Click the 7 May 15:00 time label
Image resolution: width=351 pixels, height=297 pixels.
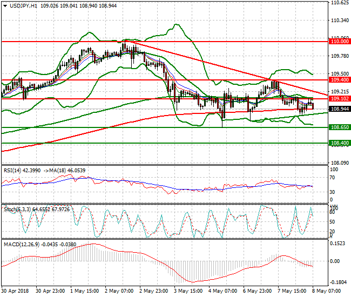click(292, 291)
